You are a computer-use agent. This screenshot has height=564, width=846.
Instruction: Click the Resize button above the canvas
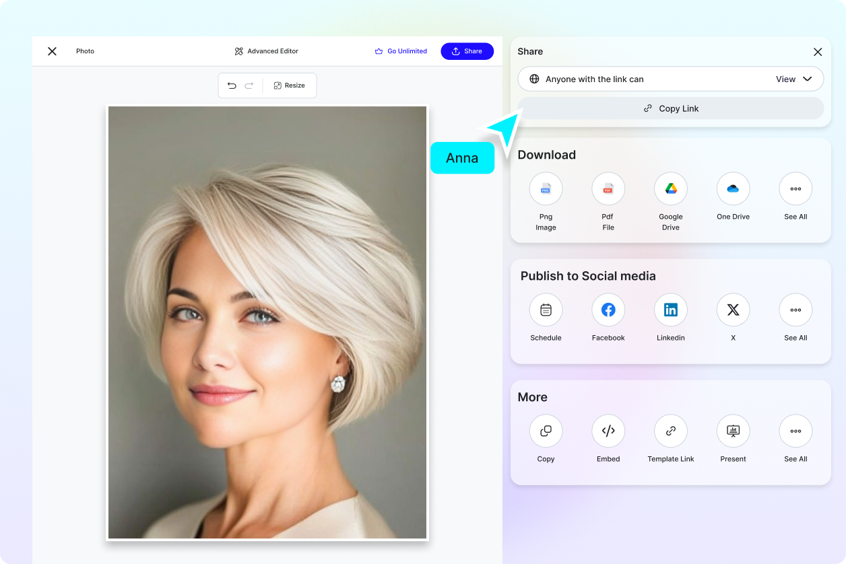coord(290,85)
